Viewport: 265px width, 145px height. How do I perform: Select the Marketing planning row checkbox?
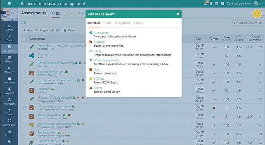24,117
